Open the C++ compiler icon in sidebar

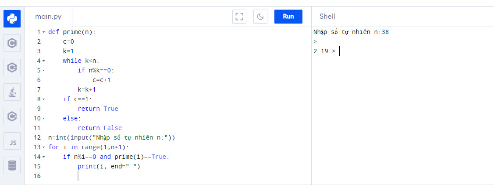[x=12, y=68]
